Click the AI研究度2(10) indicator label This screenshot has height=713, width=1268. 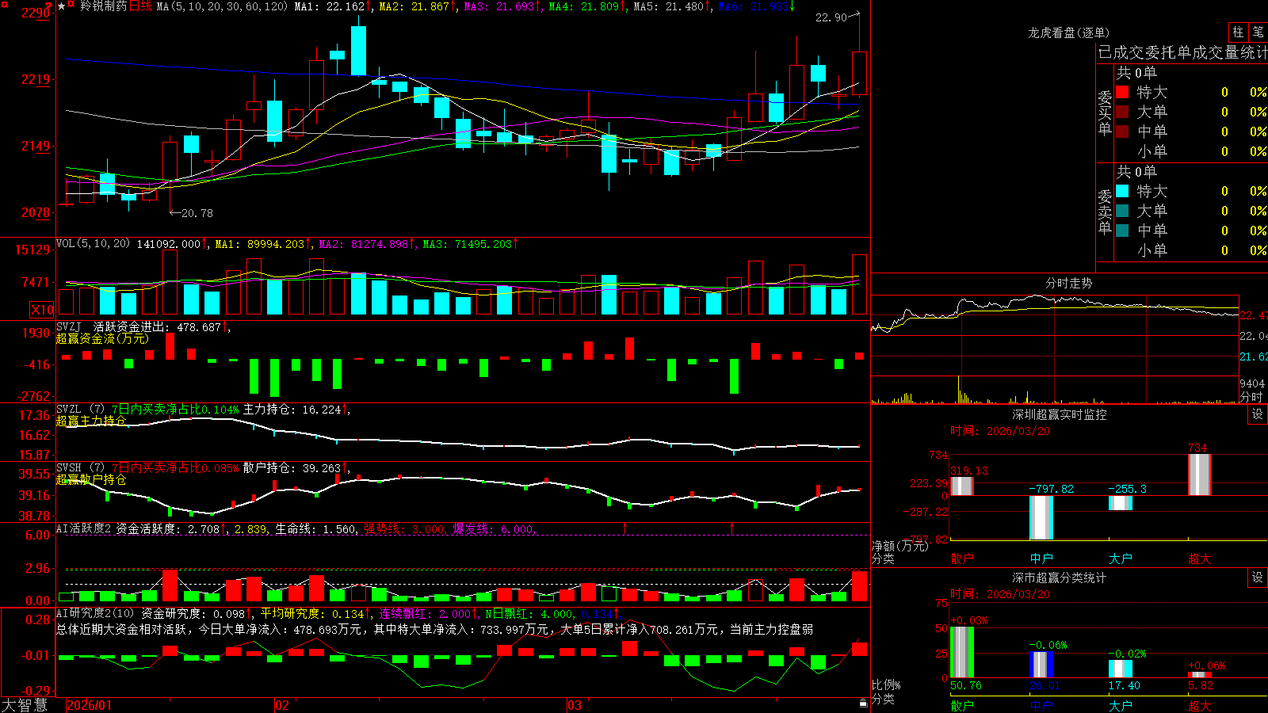pos(95,613)
